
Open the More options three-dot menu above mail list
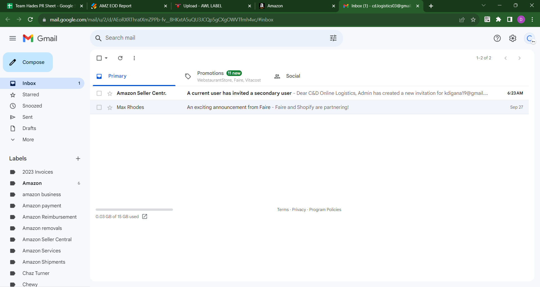coord(134,58)
